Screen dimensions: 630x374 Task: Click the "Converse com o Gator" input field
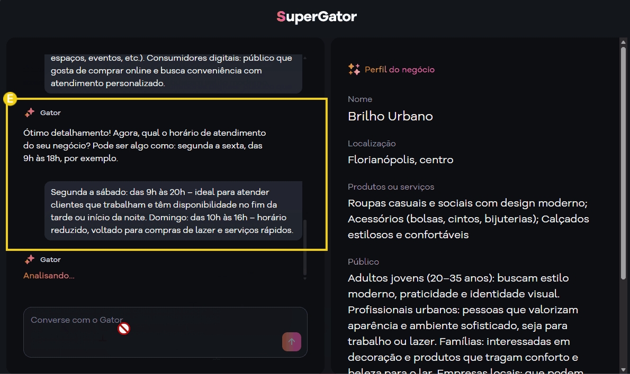159,332
